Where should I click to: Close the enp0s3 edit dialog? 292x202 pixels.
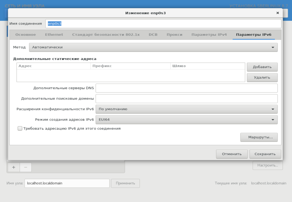pos(277,13)
